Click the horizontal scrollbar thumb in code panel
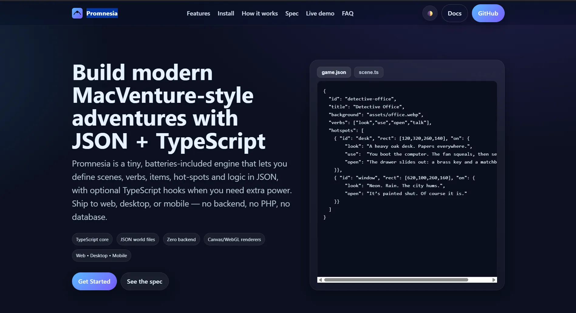This screenshot has height=313, width=576. (x=396, y=280)
